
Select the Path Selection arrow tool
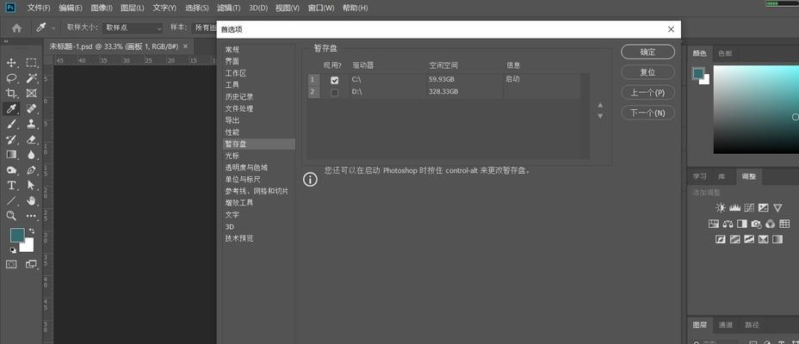[x=32, y=185]
